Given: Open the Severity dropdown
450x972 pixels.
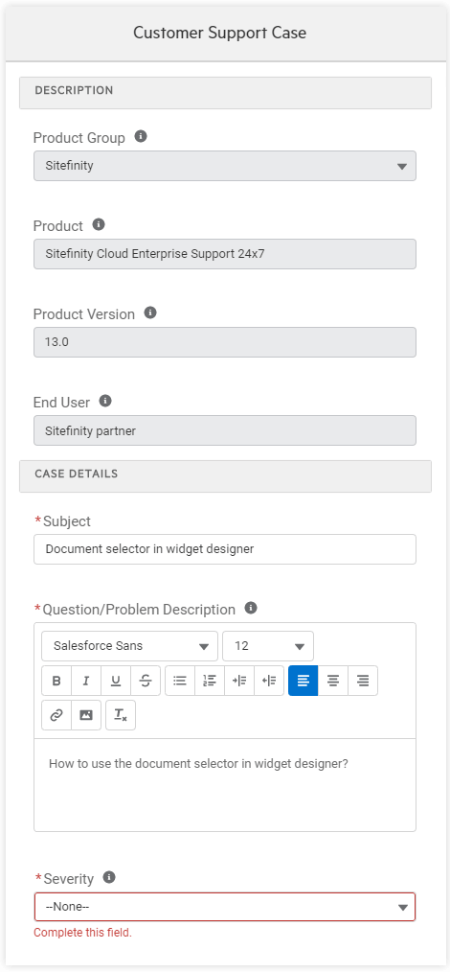Looking at the screenshot, I should 225,907.
